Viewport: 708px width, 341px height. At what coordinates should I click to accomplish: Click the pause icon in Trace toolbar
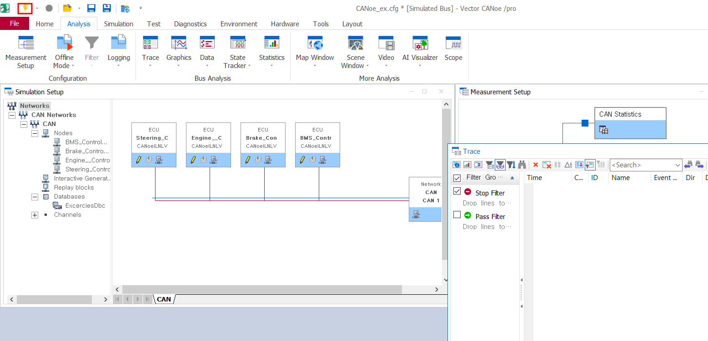tap(557, 165)
